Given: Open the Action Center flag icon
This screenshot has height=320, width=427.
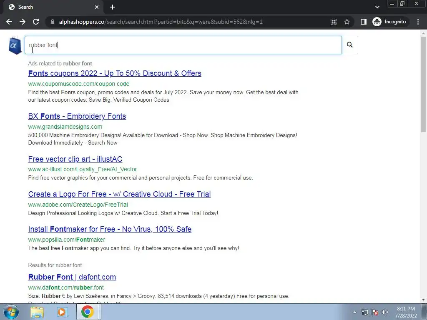Looking at the screenshot, I should click(x=375, y=312).
